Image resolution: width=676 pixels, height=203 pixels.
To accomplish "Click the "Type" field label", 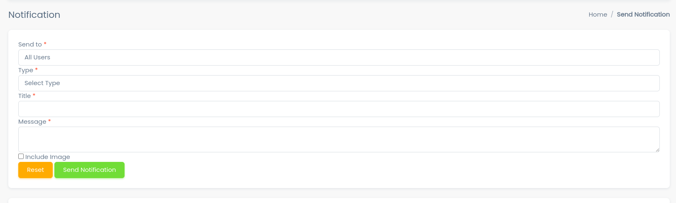I will 26,70.
